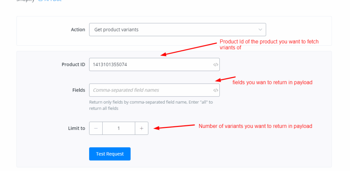The height and width of the screenshot is (171, 350).
Task: Click the 'Fields' field label
Action: [79, 90]
